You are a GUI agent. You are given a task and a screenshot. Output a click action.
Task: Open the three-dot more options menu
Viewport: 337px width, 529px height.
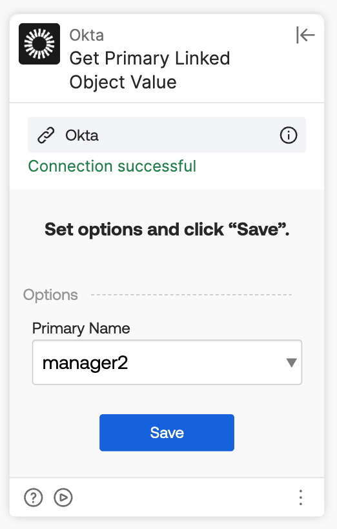(x=301, y=497)
